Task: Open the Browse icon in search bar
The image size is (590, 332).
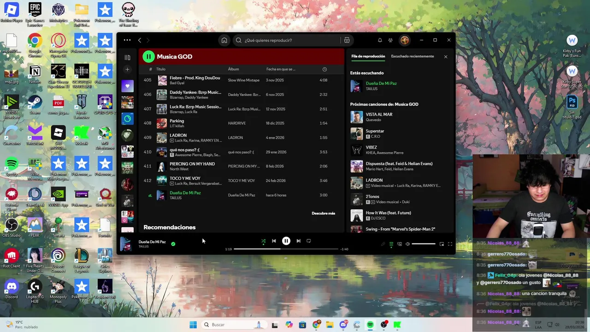Action: coord(347,40)
